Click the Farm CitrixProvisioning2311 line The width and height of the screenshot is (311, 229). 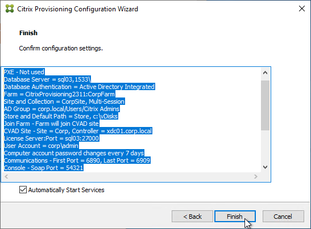[x=59, y=94]
